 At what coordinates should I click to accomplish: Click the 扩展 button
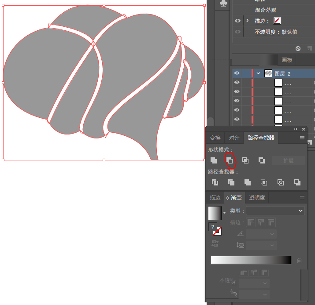pos(289,160)
